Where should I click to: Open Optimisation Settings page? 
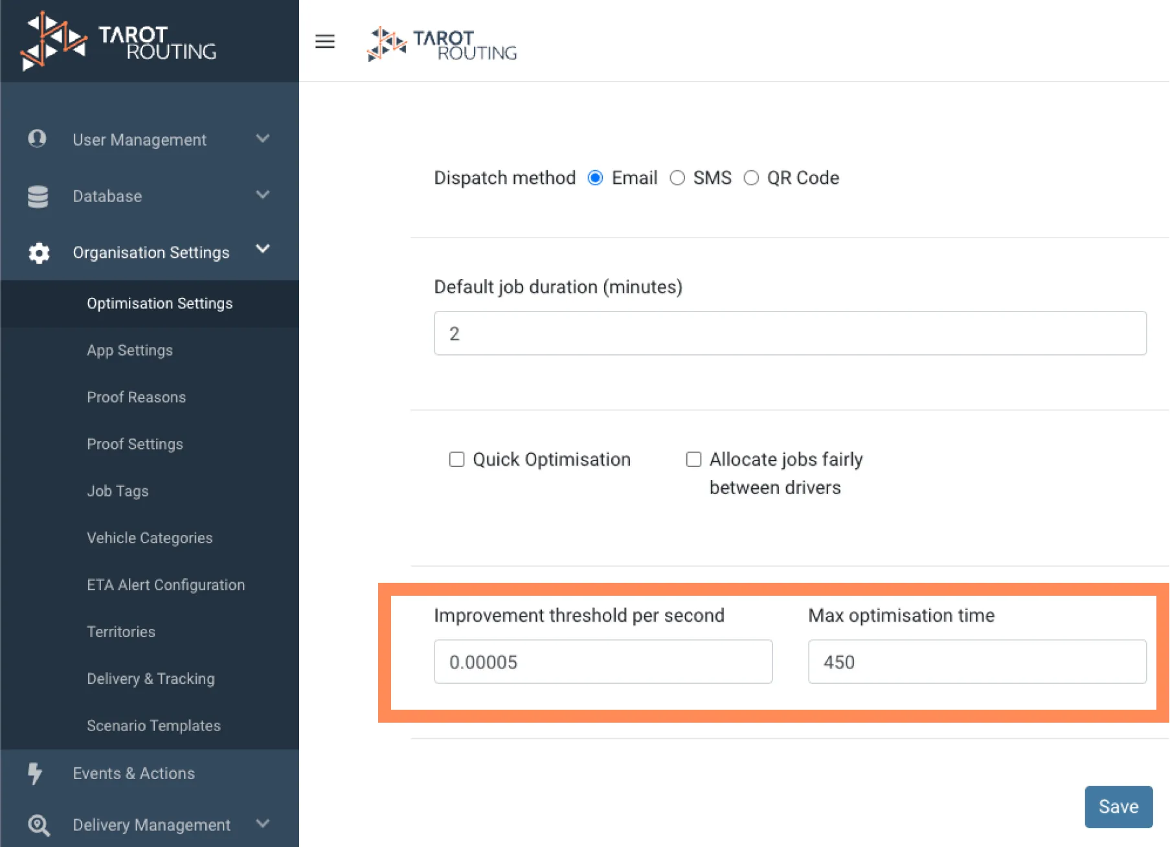[x=160, y=304]
